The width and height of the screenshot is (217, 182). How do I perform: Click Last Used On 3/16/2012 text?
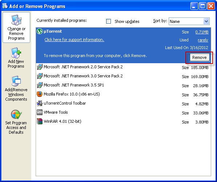point(186,48)
